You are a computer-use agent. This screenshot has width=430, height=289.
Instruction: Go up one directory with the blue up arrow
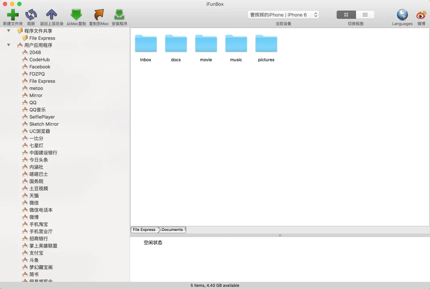(x=52, y=15)
